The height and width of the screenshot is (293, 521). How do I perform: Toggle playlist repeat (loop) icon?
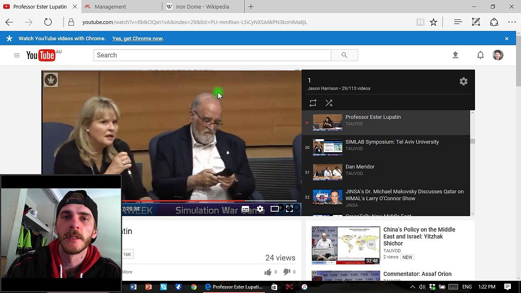(313, 103)
